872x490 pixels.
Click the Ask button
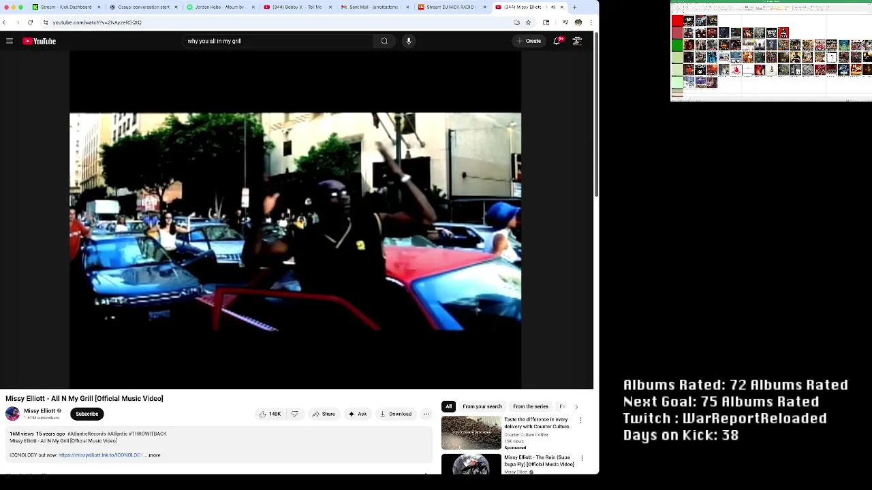(358, 414)
